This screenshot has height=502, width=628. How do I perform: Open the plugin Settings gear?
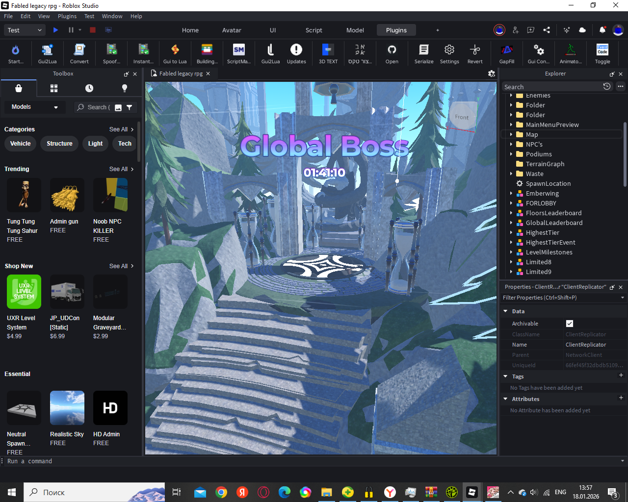tap(449, 53)
